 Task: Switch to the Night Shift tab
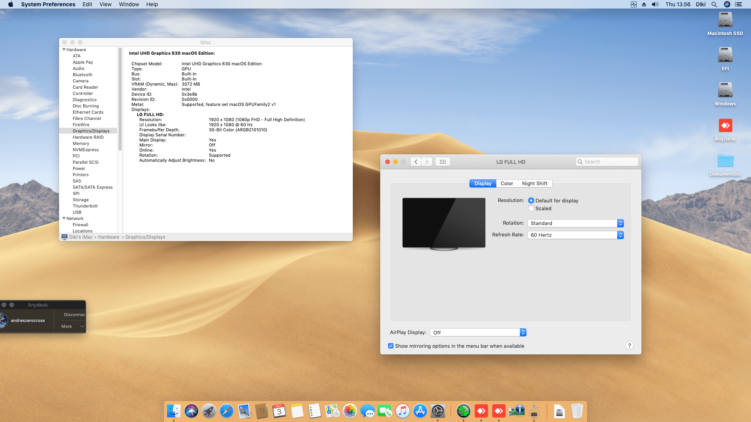point(535,183)
